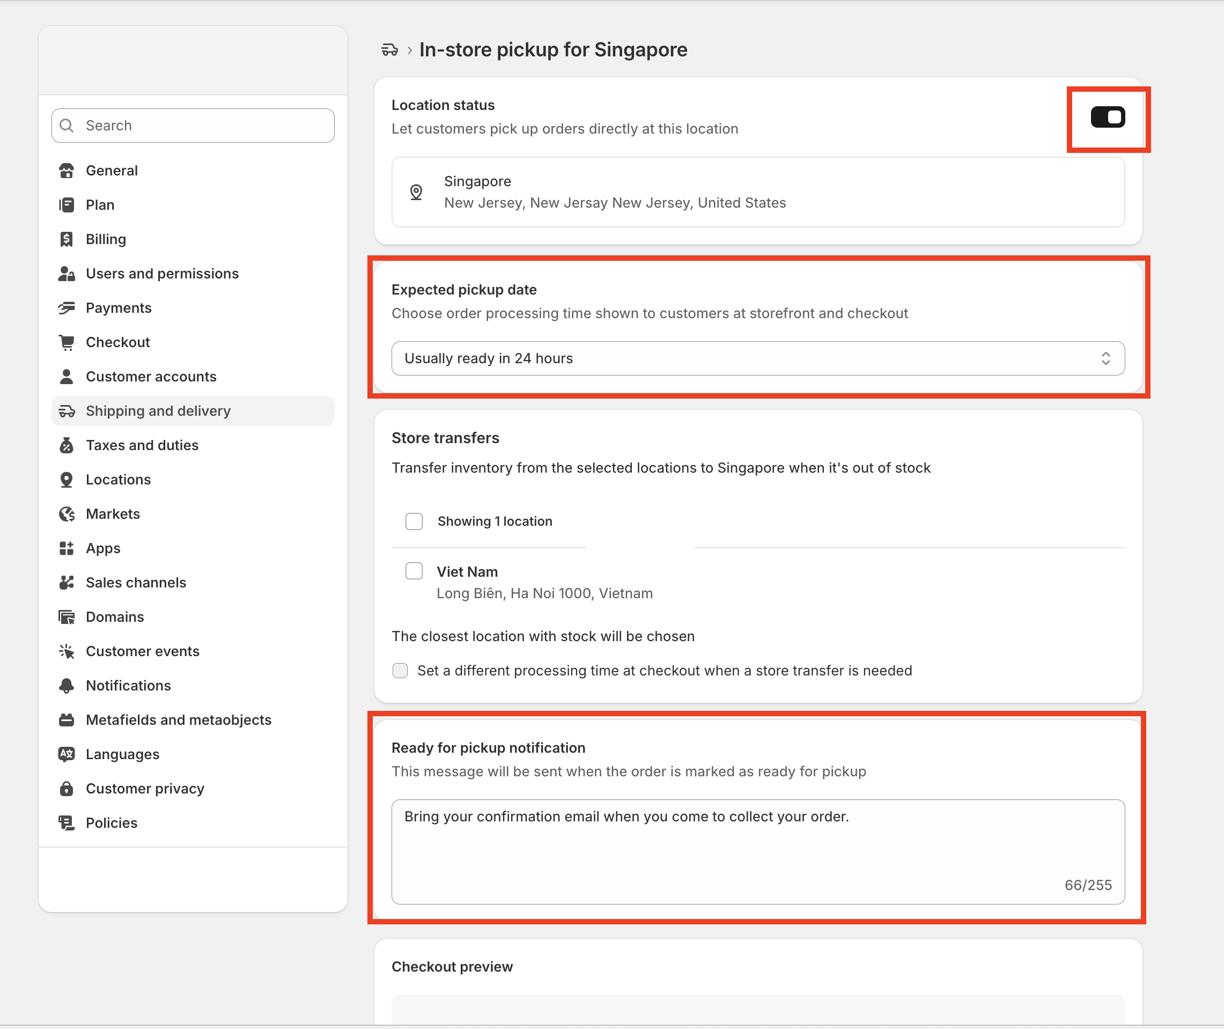Image resolution: width=1224 pixels, height=1029 pixels.
Task: Click the General store icon
Action: click(67, 171)
